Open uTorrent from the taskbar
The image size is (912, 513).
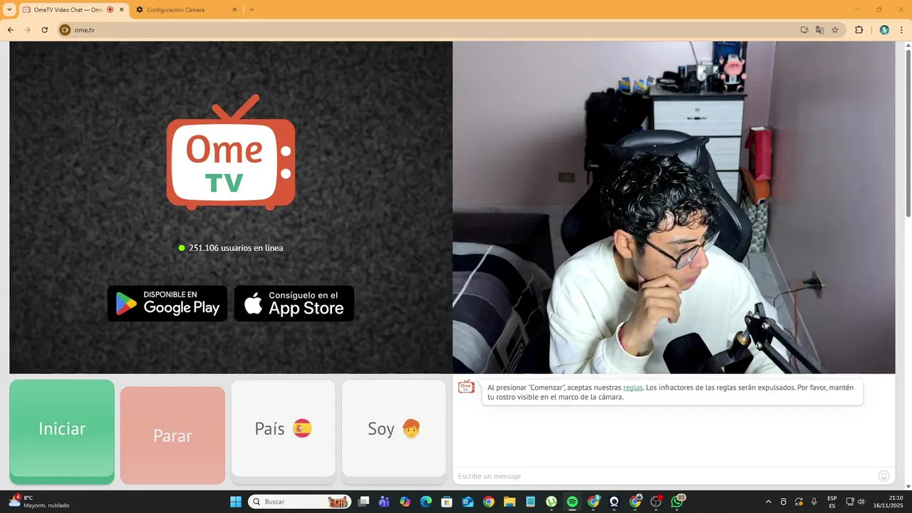tap(551, 502)
